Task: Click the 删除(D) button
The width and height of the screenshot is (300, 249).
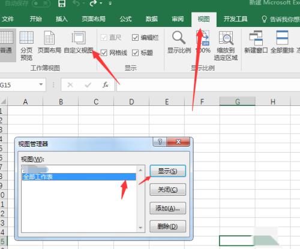Action: [167, 226]
